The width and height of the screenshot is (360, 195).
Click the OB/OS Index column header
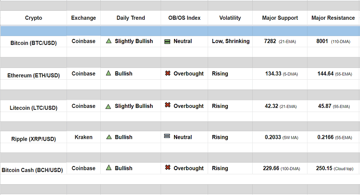click(x=184, y=18)
